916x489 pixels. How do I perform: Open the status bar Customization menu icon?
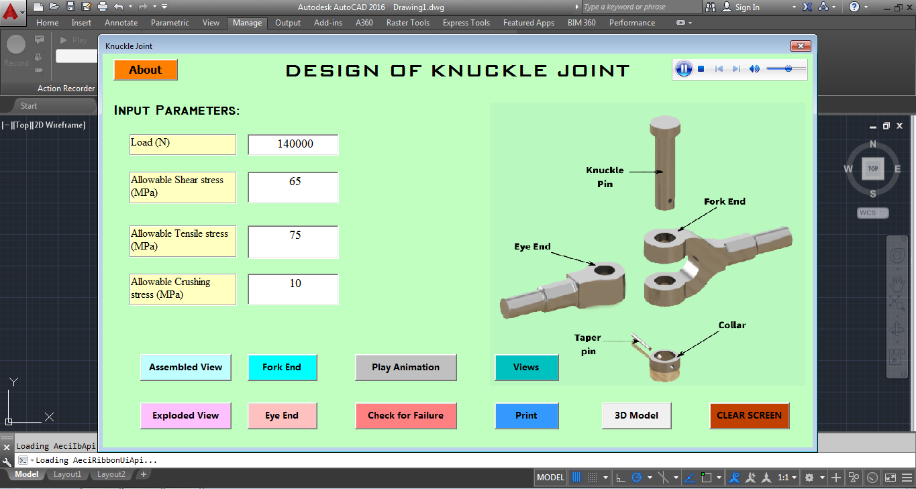point(907,478)
